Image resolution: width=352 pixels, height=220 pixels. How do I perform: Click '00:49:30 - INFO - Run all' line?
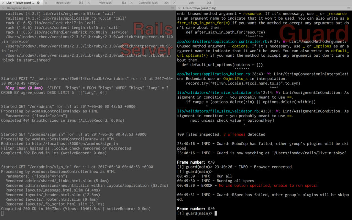205,176
